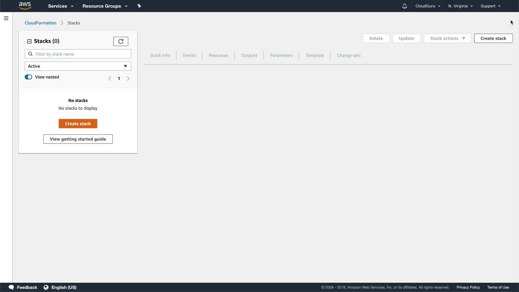Click the CloudFormation breadcrumb link
The image size is (519, 292).
pos(41,23)
